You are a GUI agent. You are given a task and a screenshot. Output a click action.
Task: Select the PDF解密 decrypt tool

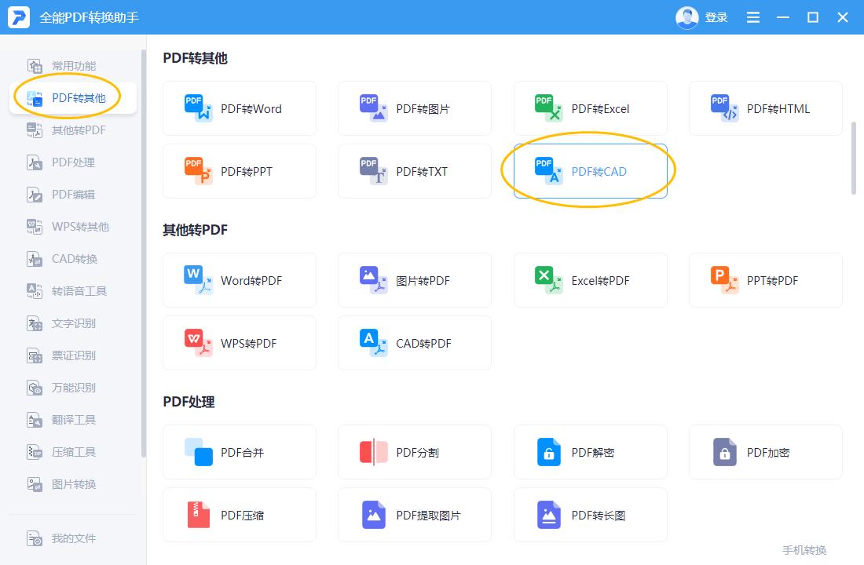pyautogui.click(x=590, y=452)
